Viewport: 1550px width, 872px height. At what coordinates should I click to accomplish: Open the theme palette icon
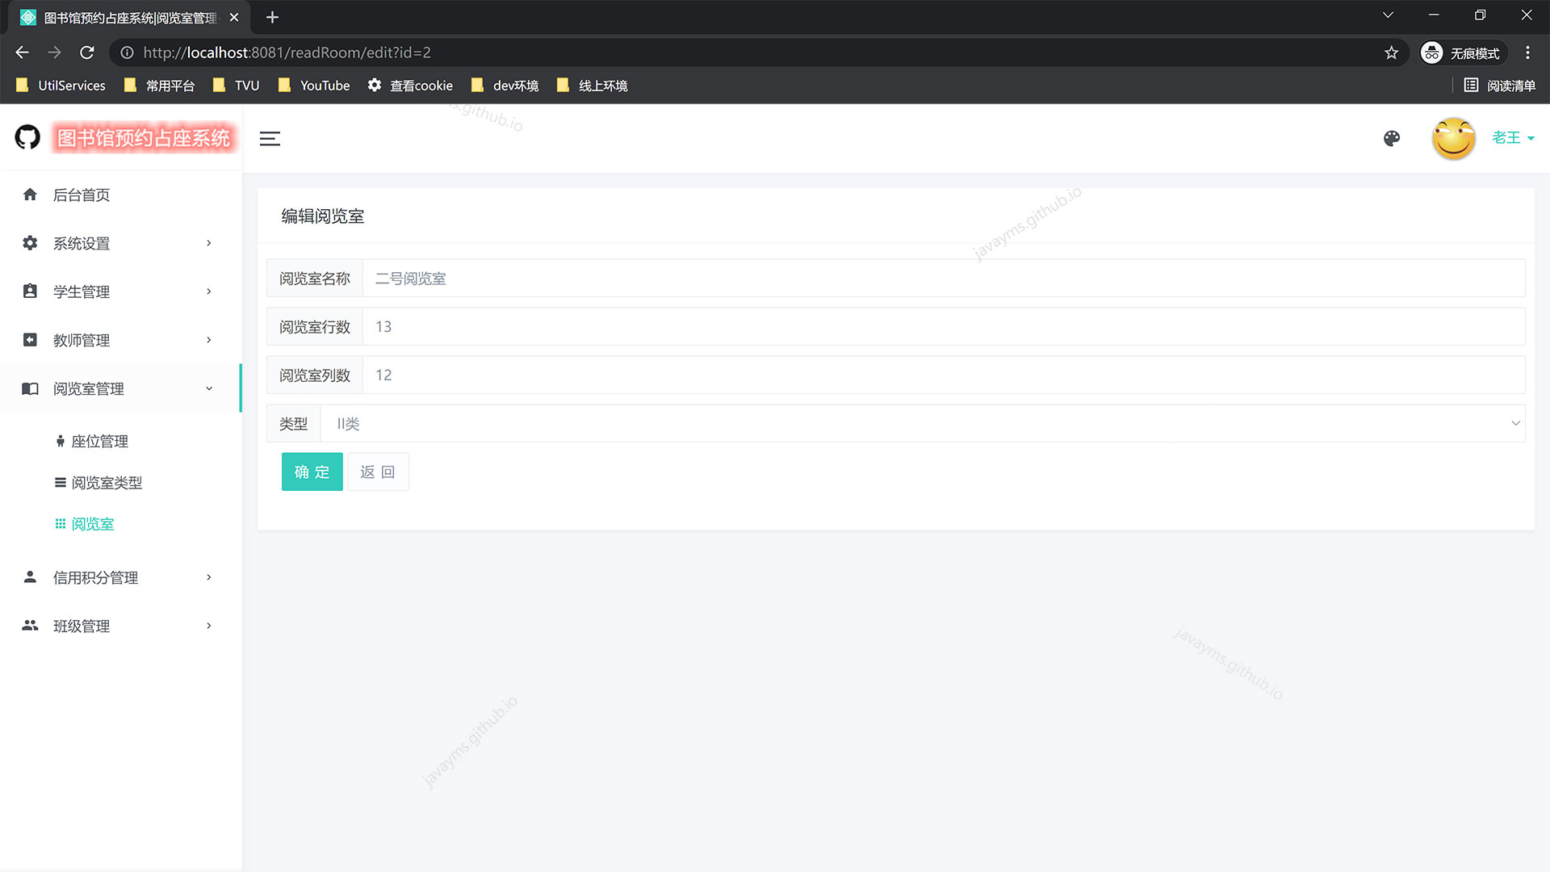pos(1392,139)
